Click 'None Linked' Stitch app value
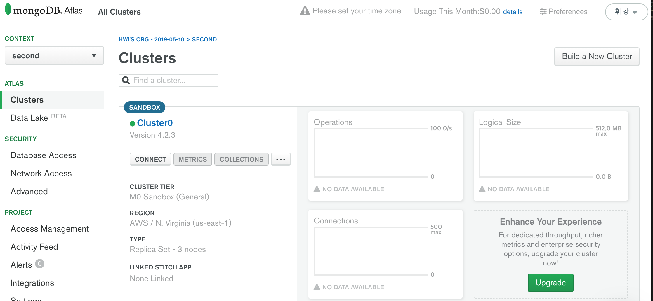 coord(151,279)
